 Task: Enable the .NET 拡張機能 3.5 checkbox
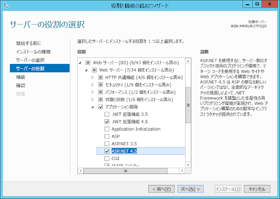pos(107,114)
